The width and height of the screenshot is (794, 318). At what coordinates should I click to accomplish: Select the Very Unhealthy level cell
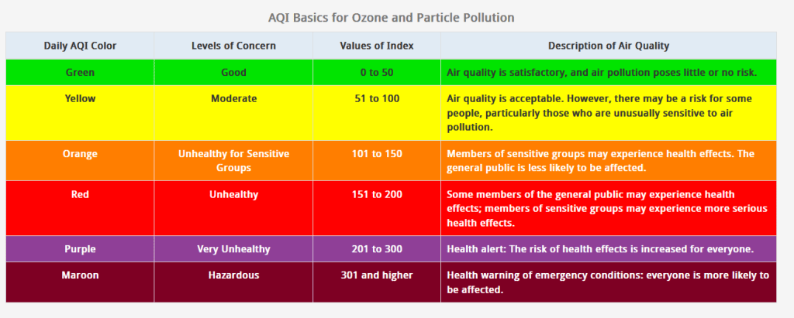(233, 249)
